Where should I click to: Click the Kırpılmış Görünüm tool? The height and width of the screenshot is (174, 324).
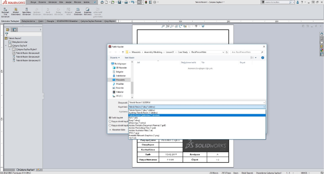88,9
